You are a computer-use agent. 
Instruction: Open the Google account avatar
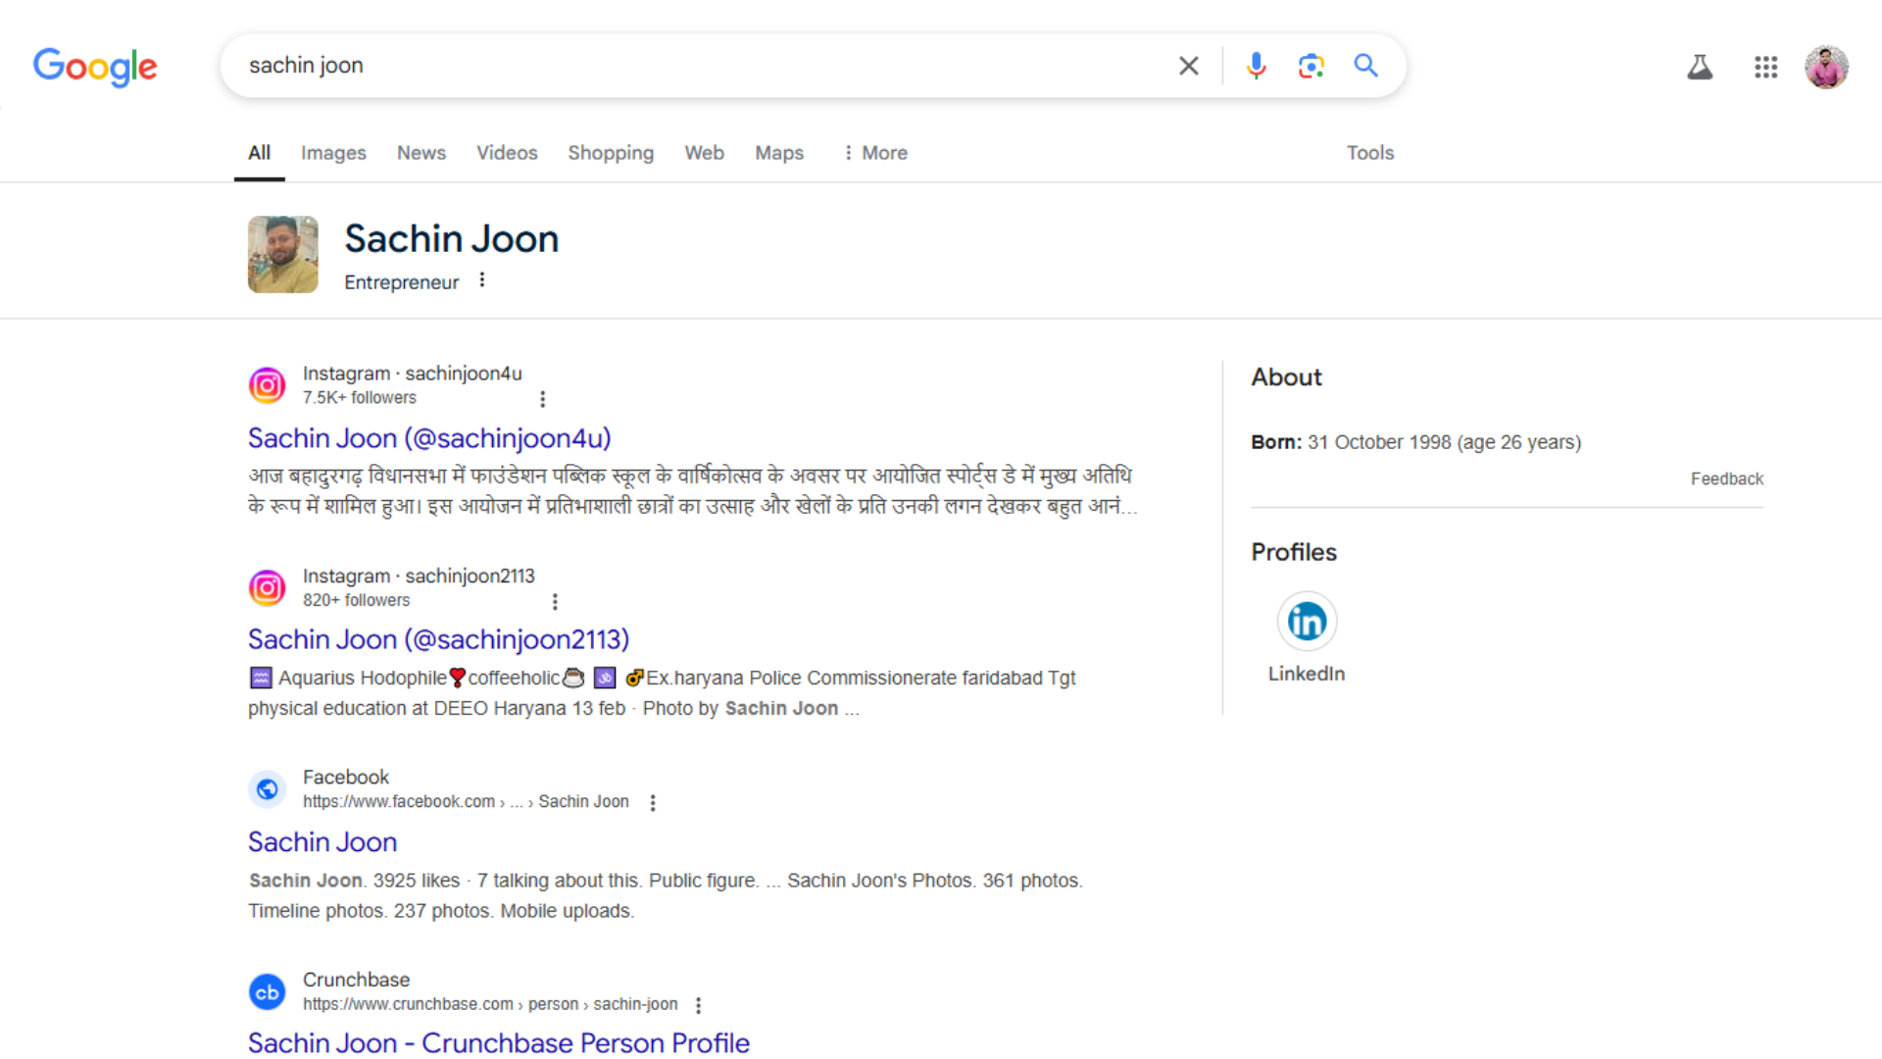(1826, 67)
